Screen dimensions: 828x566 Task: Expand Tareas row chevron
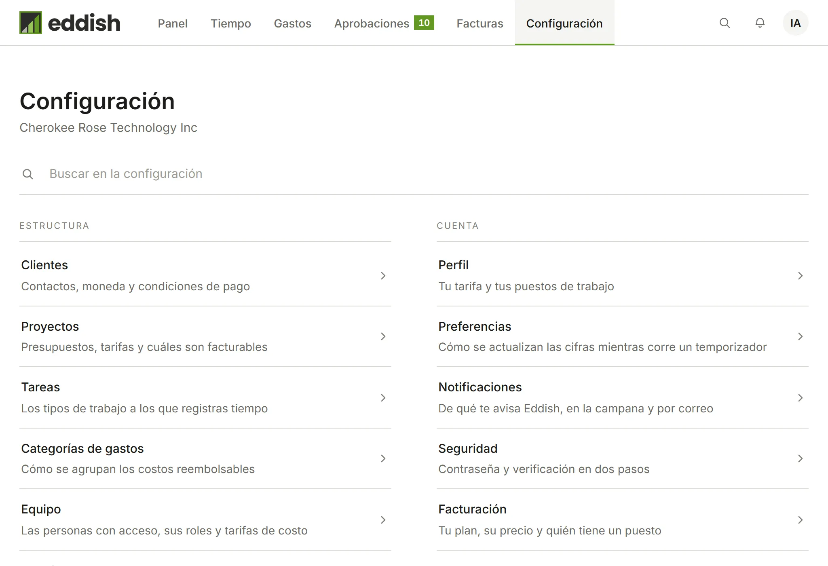pyautogui.click(x=383, y=398)
